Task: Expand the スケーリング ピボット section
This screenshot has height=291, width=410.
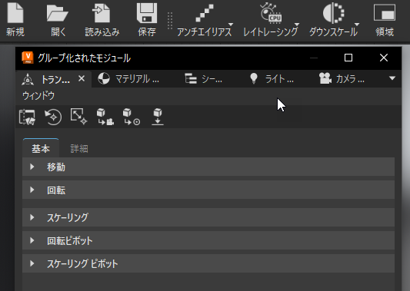Action: 208,263
